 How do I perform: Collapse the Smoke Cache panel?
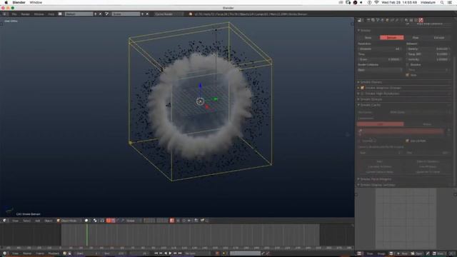[358, 105]
